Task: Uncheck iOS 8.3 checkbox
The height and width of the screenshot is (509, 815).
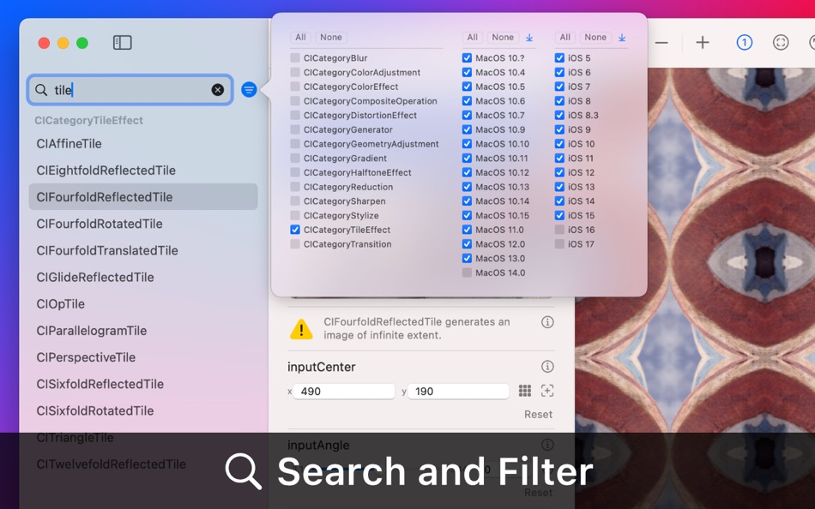Action: pos(559,116)
